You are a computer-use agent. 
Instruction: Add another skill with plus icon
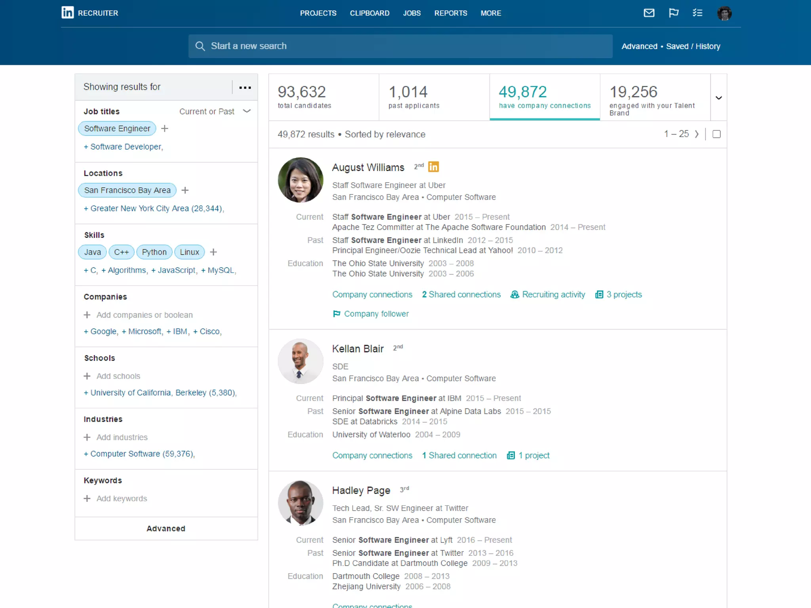coord(213,252)
